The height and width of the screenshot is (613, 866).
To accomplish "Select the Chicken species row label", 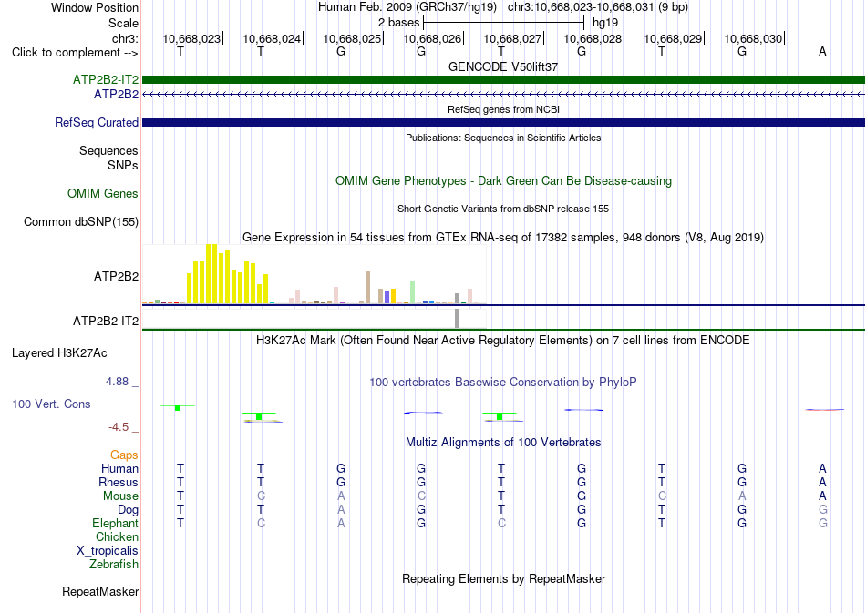I will [117, 536].
